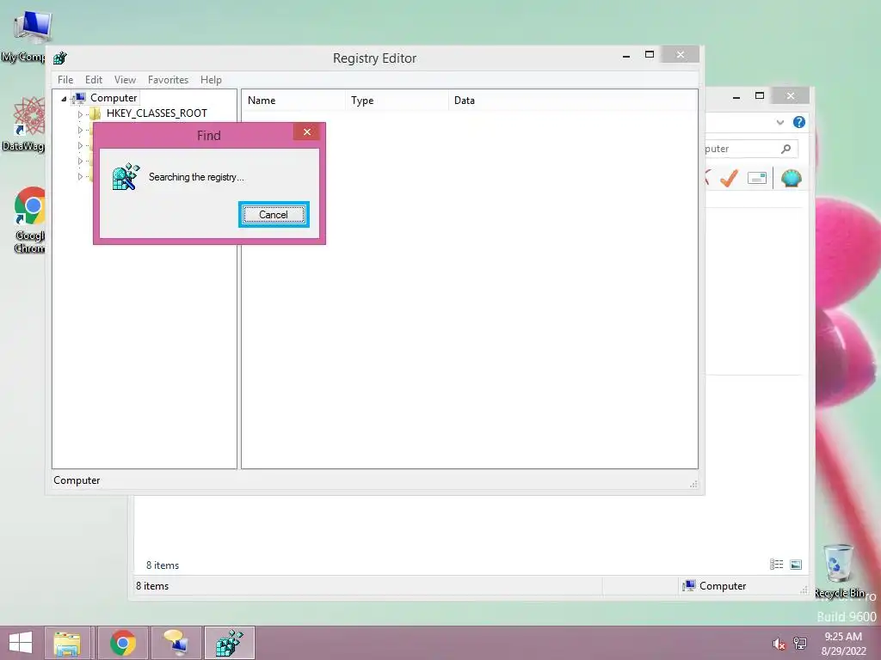Click the Type column header
Viewport: 881px width, 660px height.
(397, 101)
